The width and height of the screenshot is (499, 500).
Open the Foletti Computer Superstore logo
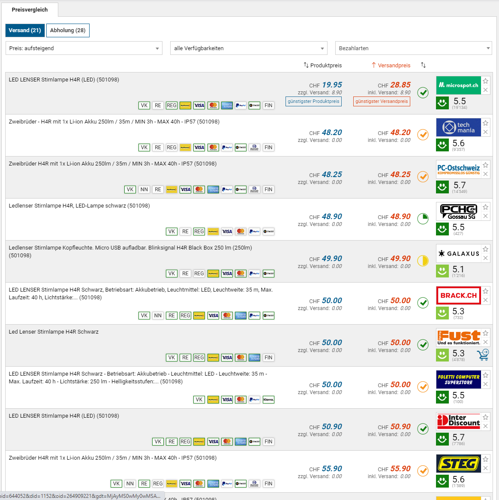(x=458, y=380)
